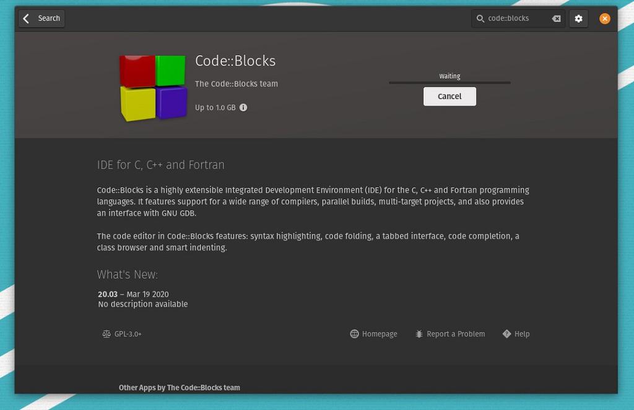This screenshot has height=410, width=634.
Task: Click the Code::Blocks colored cubes logo
Action: [x=154, y=88]
